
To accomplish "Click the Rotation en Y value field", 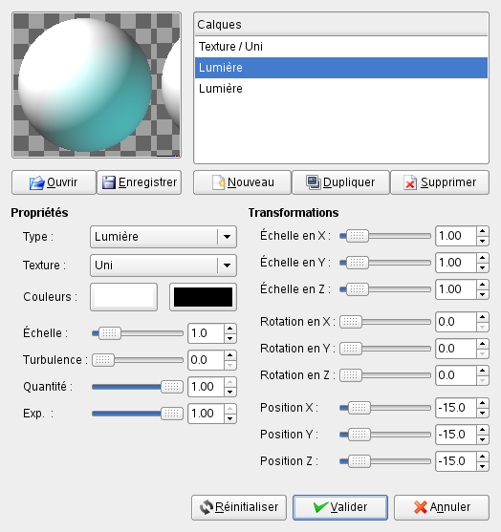I will point(456,349).
